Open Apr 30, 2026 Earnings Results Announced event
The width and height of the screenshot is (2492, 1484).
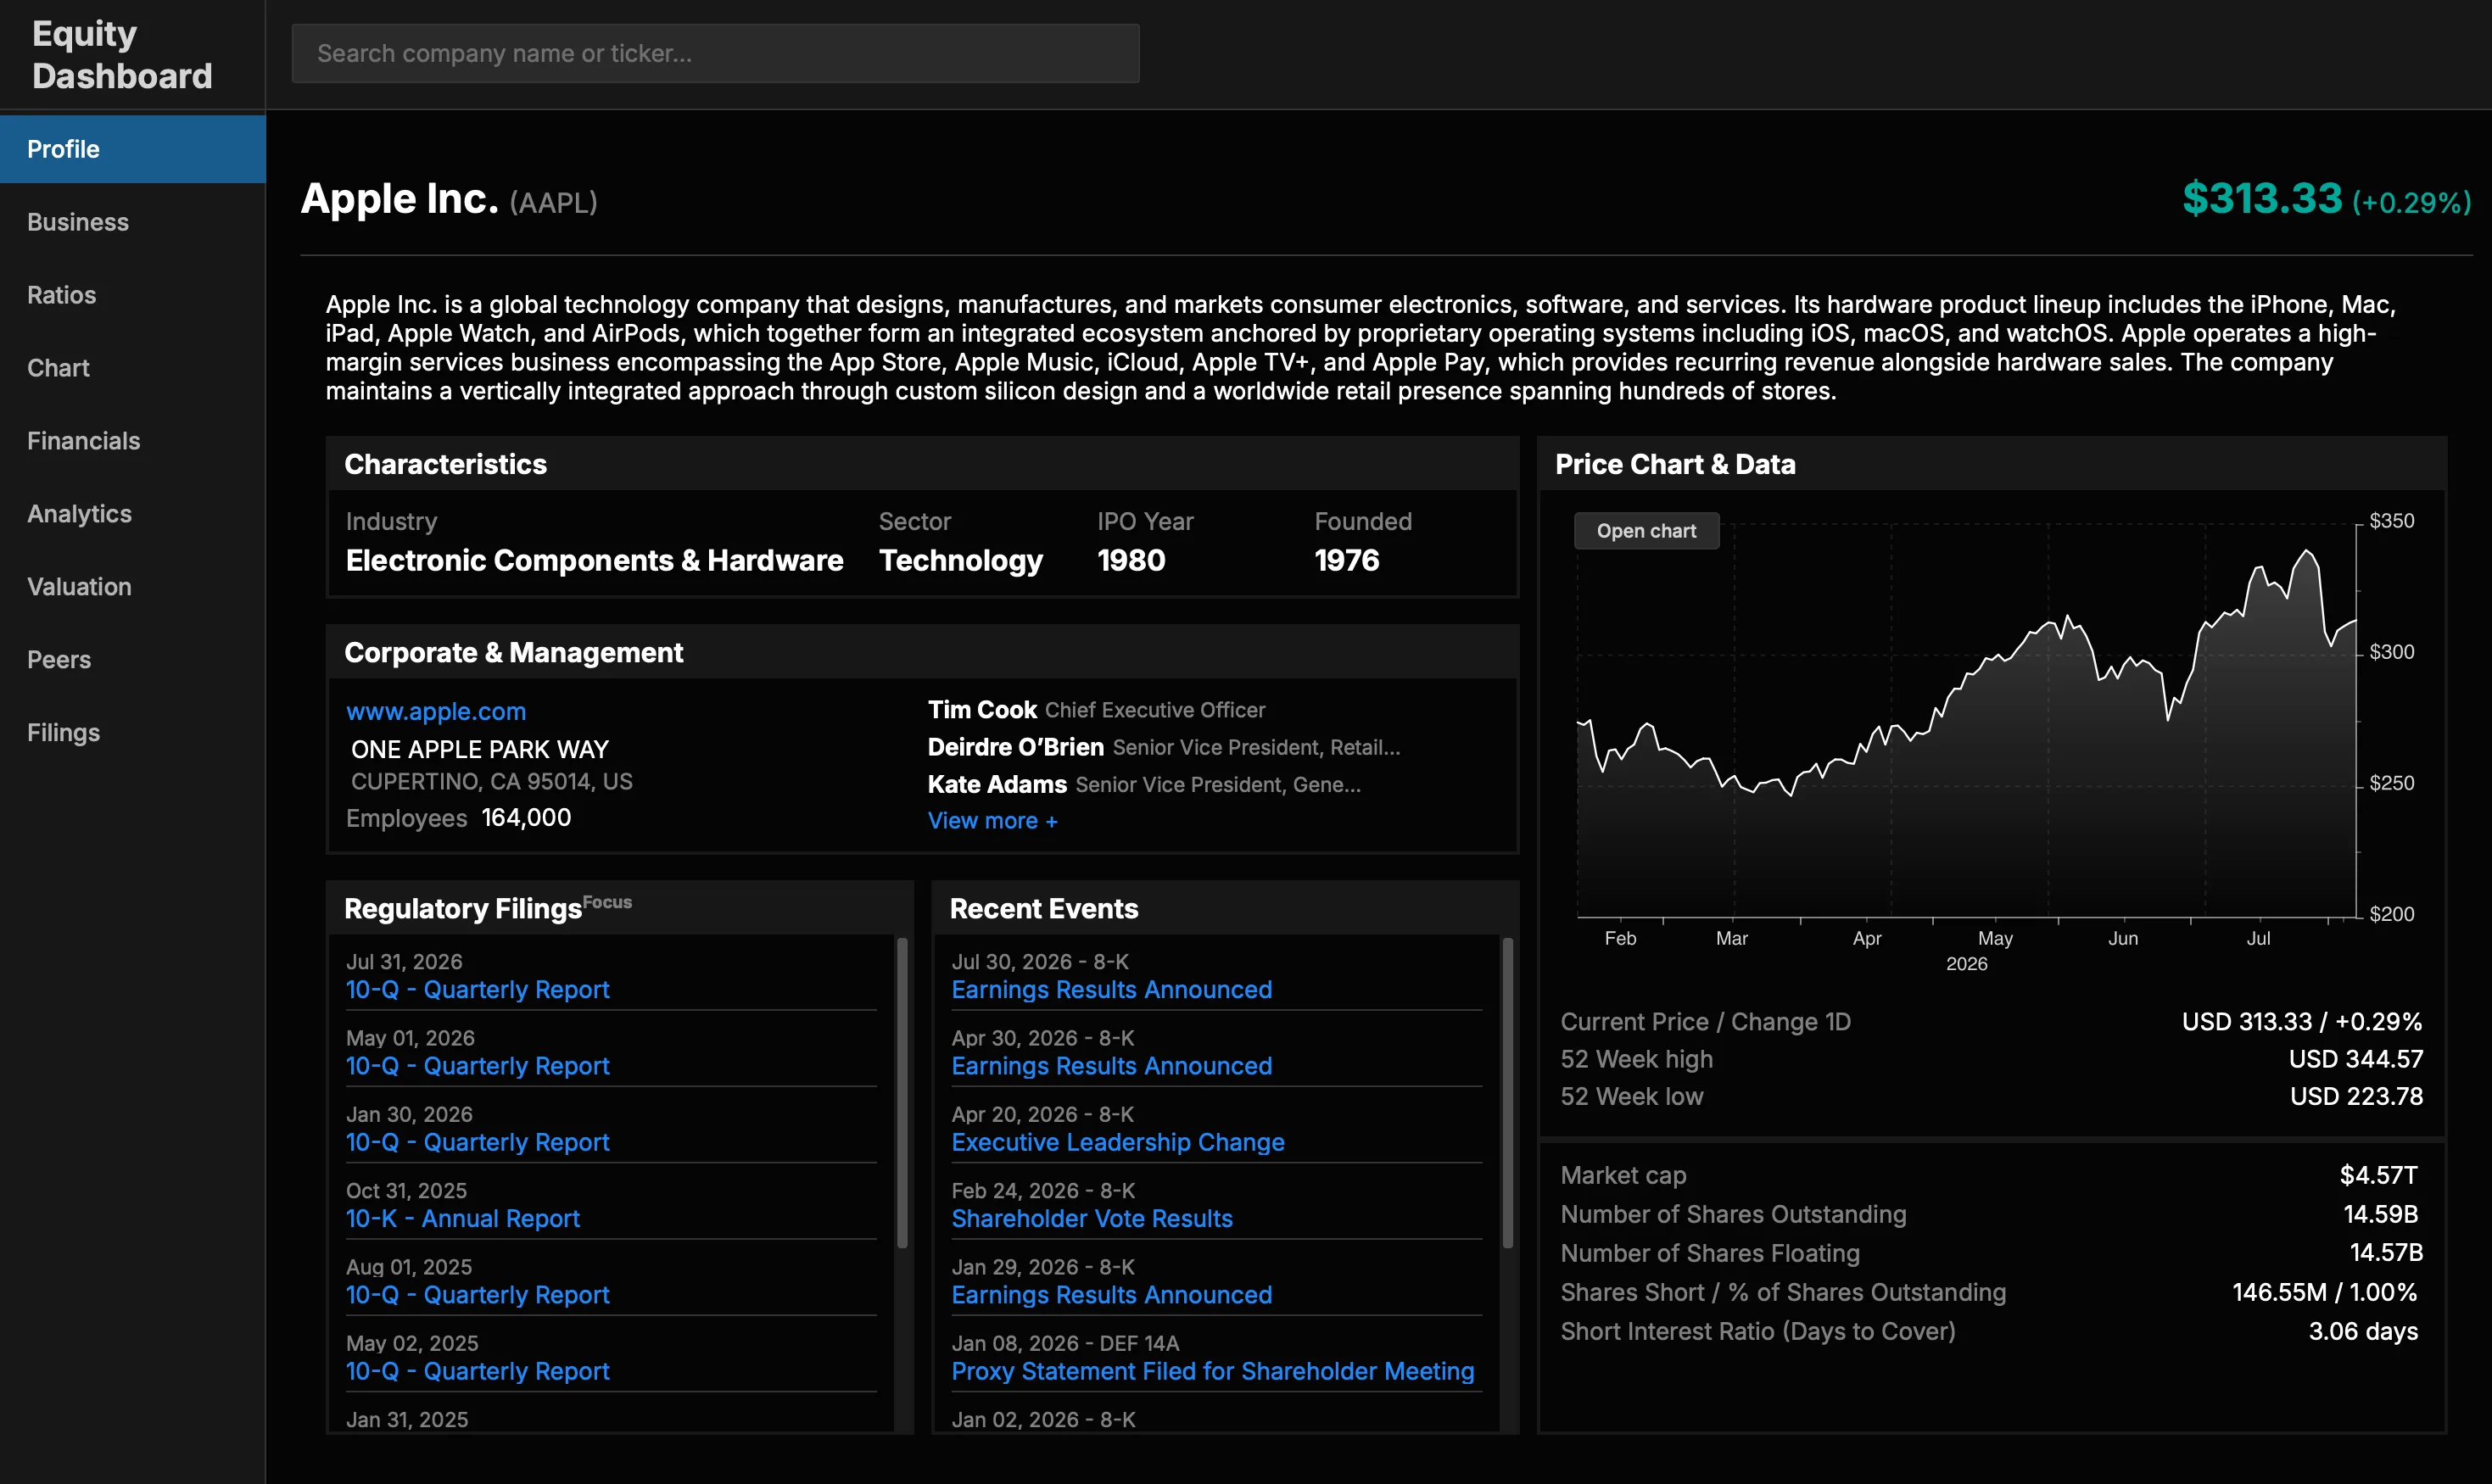click(x=1111, y=1066)
